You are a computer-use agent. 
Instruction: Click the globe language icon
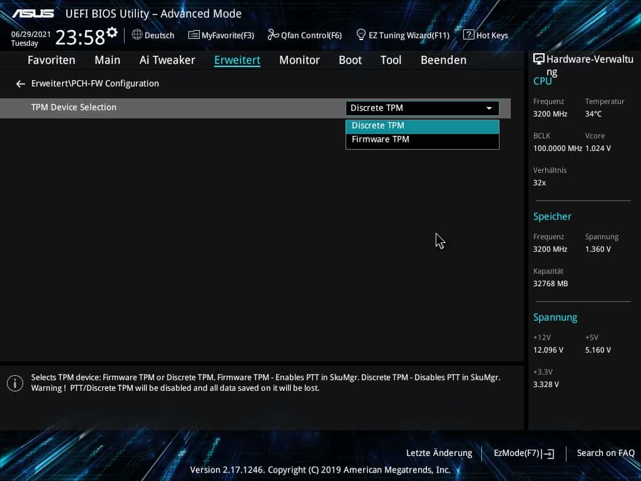(137, 35)
